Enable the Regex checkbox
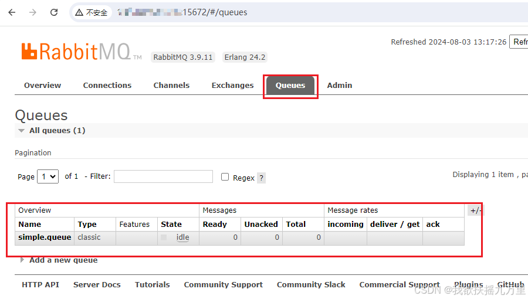Screen dimensions: 528x299 click(225, 177)
